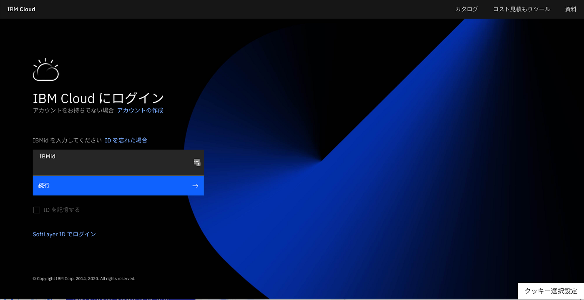Follow the アカウントの作成 link

point(140,110)
